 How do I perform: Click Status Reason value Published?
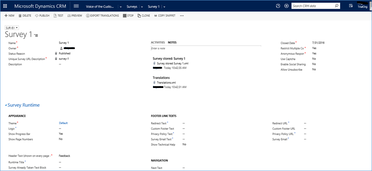point(64,53)
